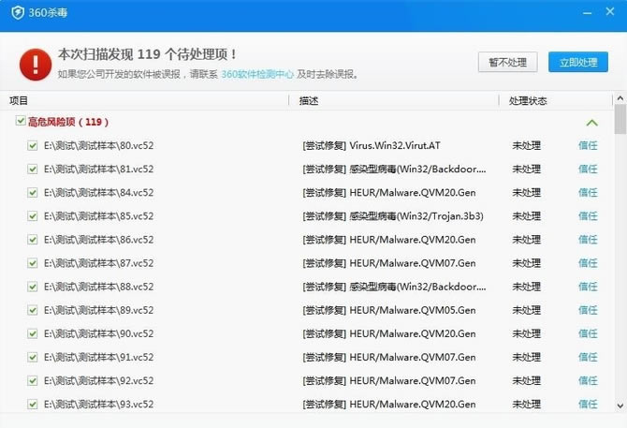Uncheck the 93.vc52 file checkbox
Screen dimensions: 627x428
pyautogui.click(x=33, y=405)
